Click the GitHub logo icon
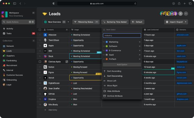 click(x=45, y=94)
